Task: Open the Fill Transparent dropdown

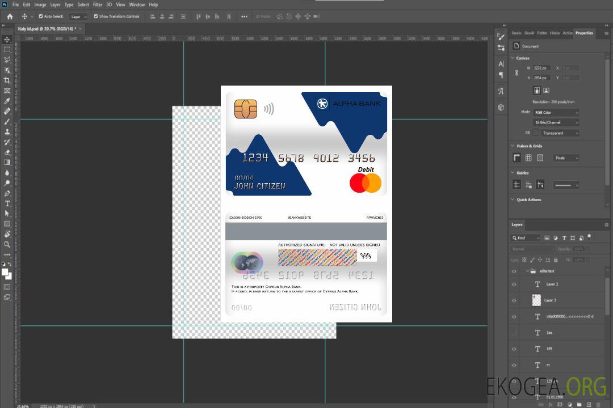Action: [x=560, y=133]
